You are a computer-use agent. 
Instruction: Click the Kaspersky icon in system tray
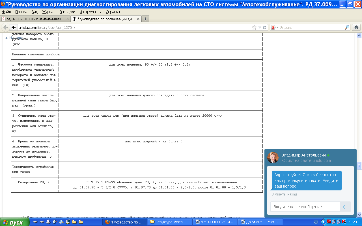point(344,222)
